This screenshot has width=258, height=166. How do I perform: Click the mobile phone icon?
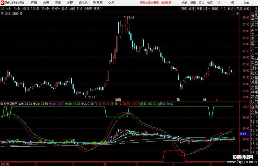point(225,3)
